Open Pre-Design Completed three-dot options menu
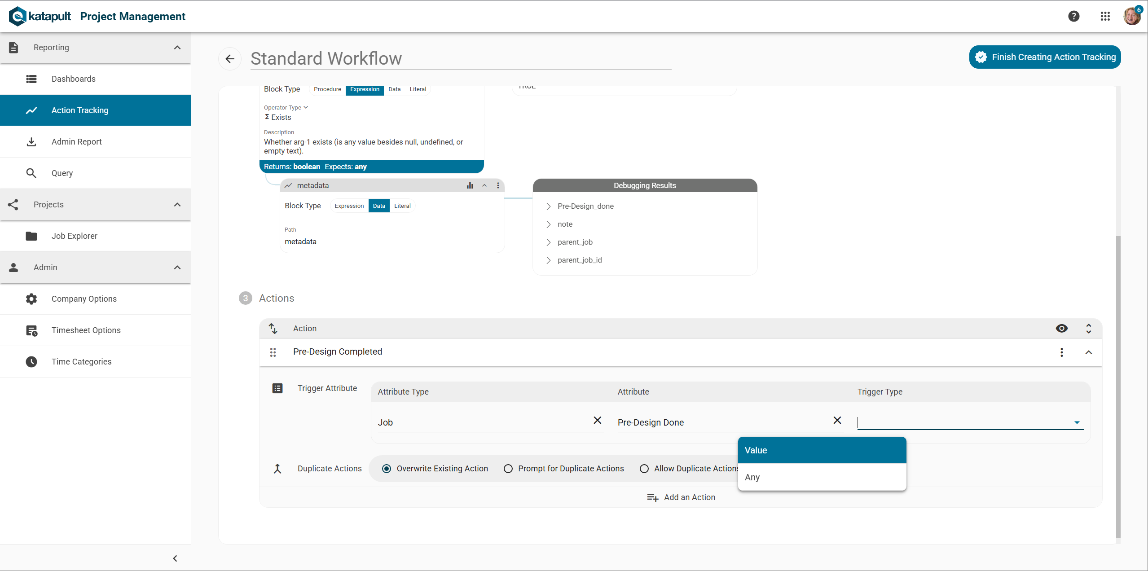Image resolution: width=1148 pixels, height=571 pixels. [x=1061, y=352]
